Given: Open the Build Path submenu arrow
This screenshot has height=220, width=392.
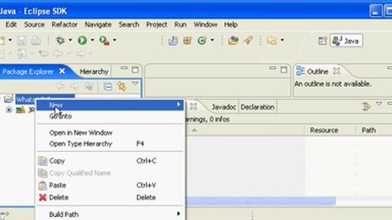Looking at the screenshot, I should (178, 214).
